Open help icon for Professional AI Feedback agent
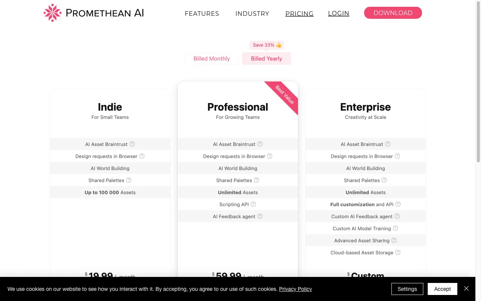This screenshot has width=481, height=301. [x=260, y=216]
